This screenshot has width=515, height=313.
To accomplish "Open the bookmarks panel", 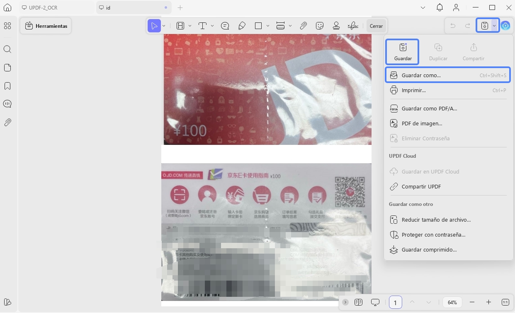I will point(7,86).
